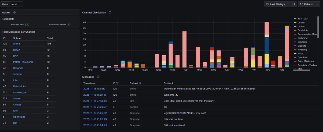Open timestamp 2025-11-15 21:24:45 link
The height and width of the screenshot is (132, 323).
(95, 125)
